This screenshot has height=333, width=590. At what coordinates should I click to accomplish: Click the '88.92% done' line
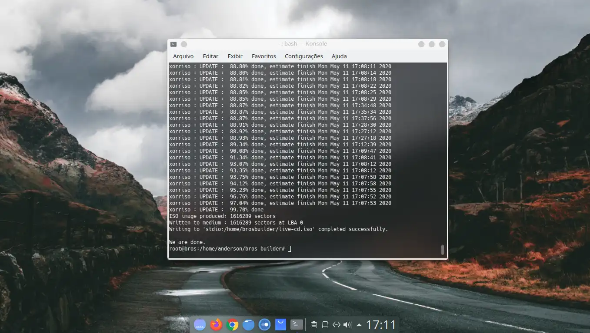pos(280,132)
